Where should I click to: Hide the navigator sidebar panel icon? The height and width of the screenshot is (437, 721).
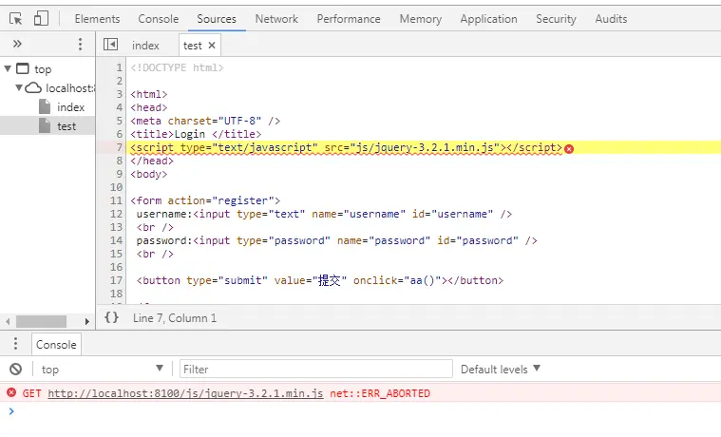click(110, 44)
